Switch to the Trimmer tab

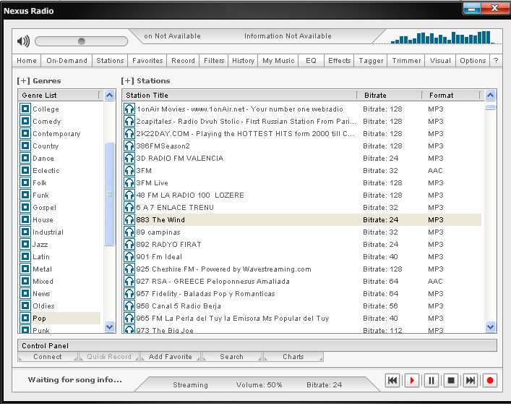pyautogui.click(x=406, y=61)
